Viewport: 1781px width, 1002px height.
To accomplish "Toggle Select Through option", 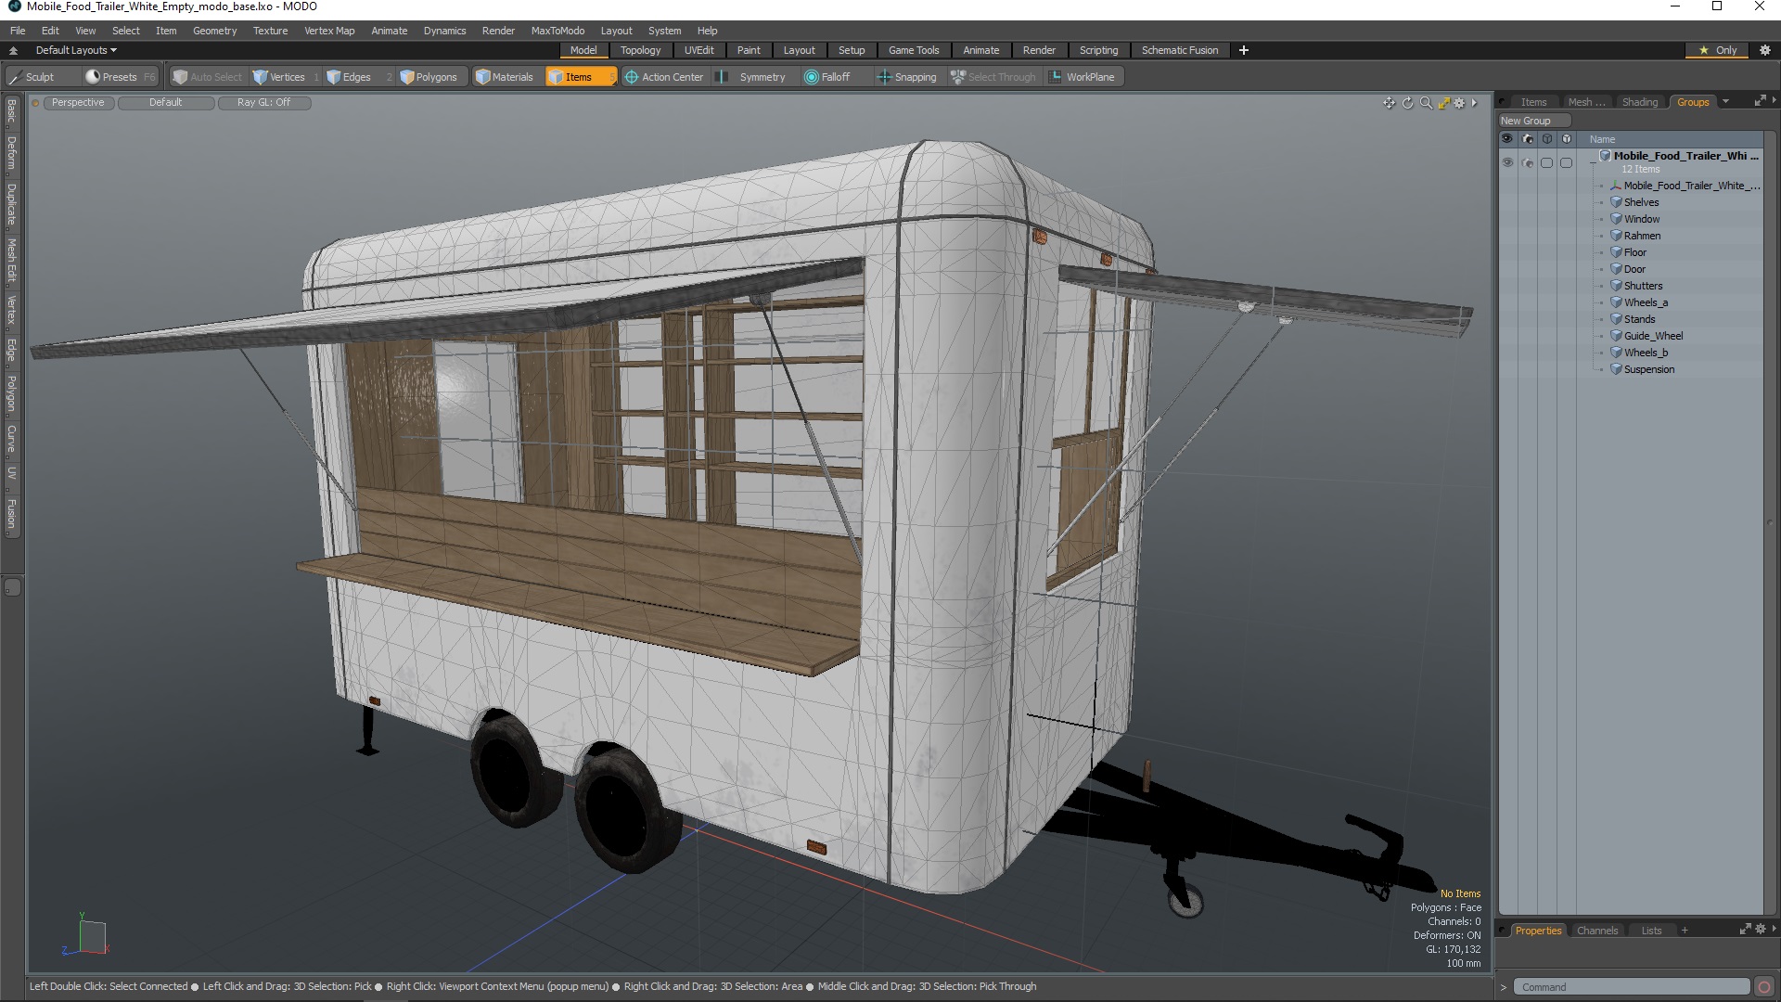I will [993, 77].
